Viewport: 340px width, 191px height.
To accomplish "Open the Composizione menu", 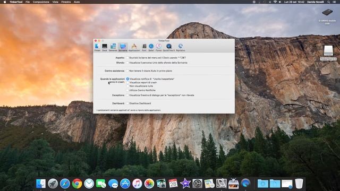I will [x=41, y=2].
